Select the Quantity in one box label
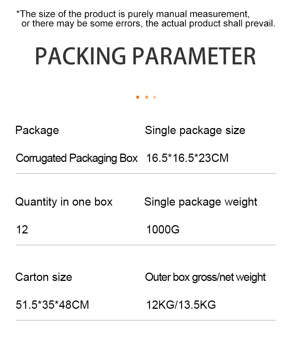 coord(64,202)
